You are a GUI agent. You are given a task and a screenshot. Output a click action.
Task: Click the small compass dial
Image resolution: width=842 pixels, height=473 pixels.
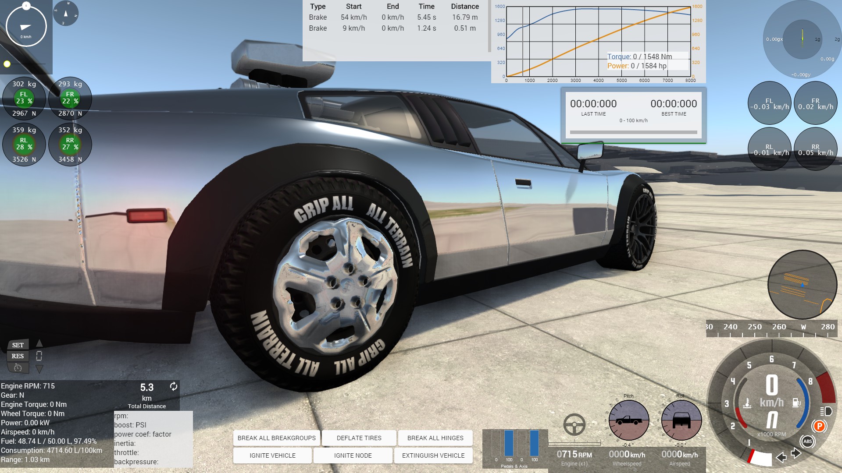tap(66, 13)
